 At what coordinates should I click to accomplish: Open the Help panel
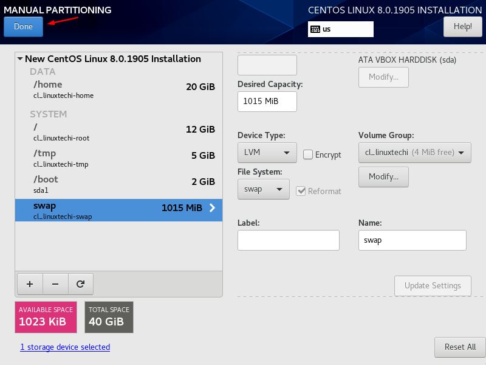pos(463,27)
